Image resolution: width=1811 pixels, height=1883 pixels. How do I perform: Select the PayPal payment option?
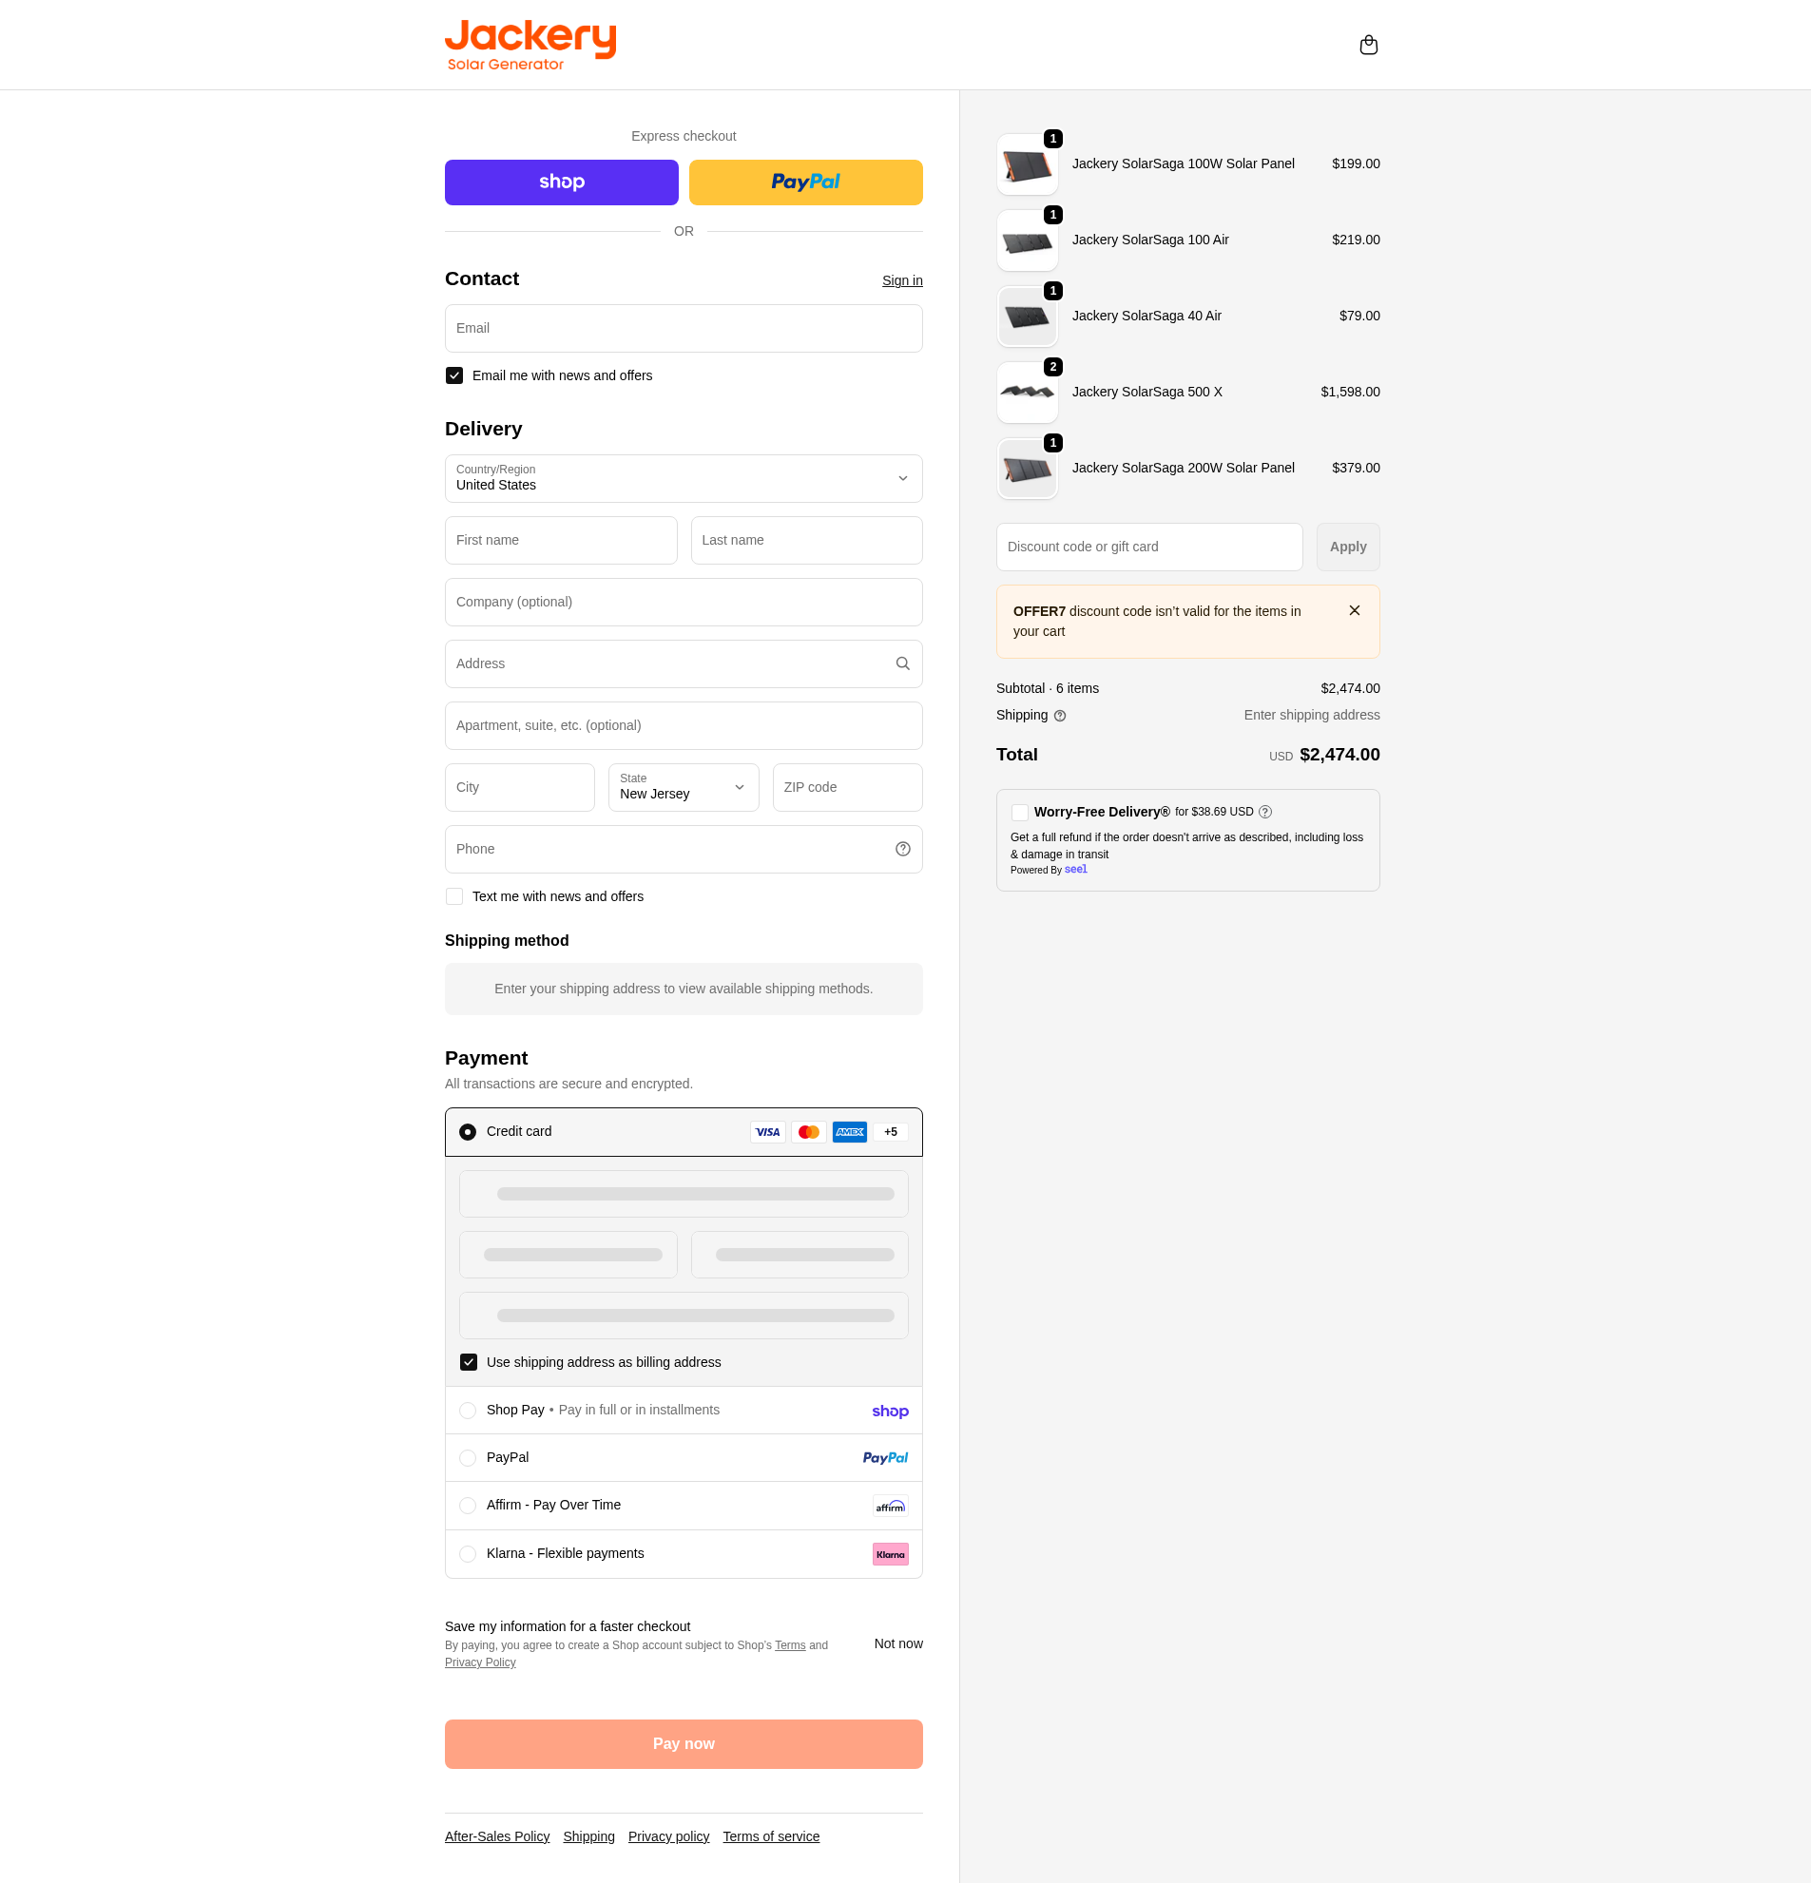(468, 1458)
